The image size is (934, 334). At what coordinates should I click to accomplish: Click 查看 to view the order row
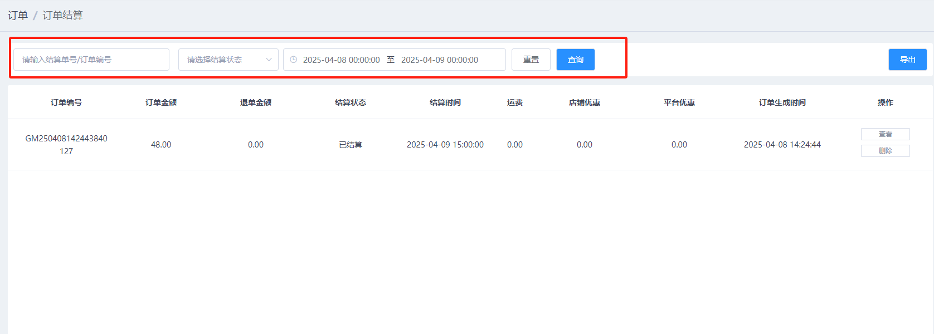(x=885, y=134)
